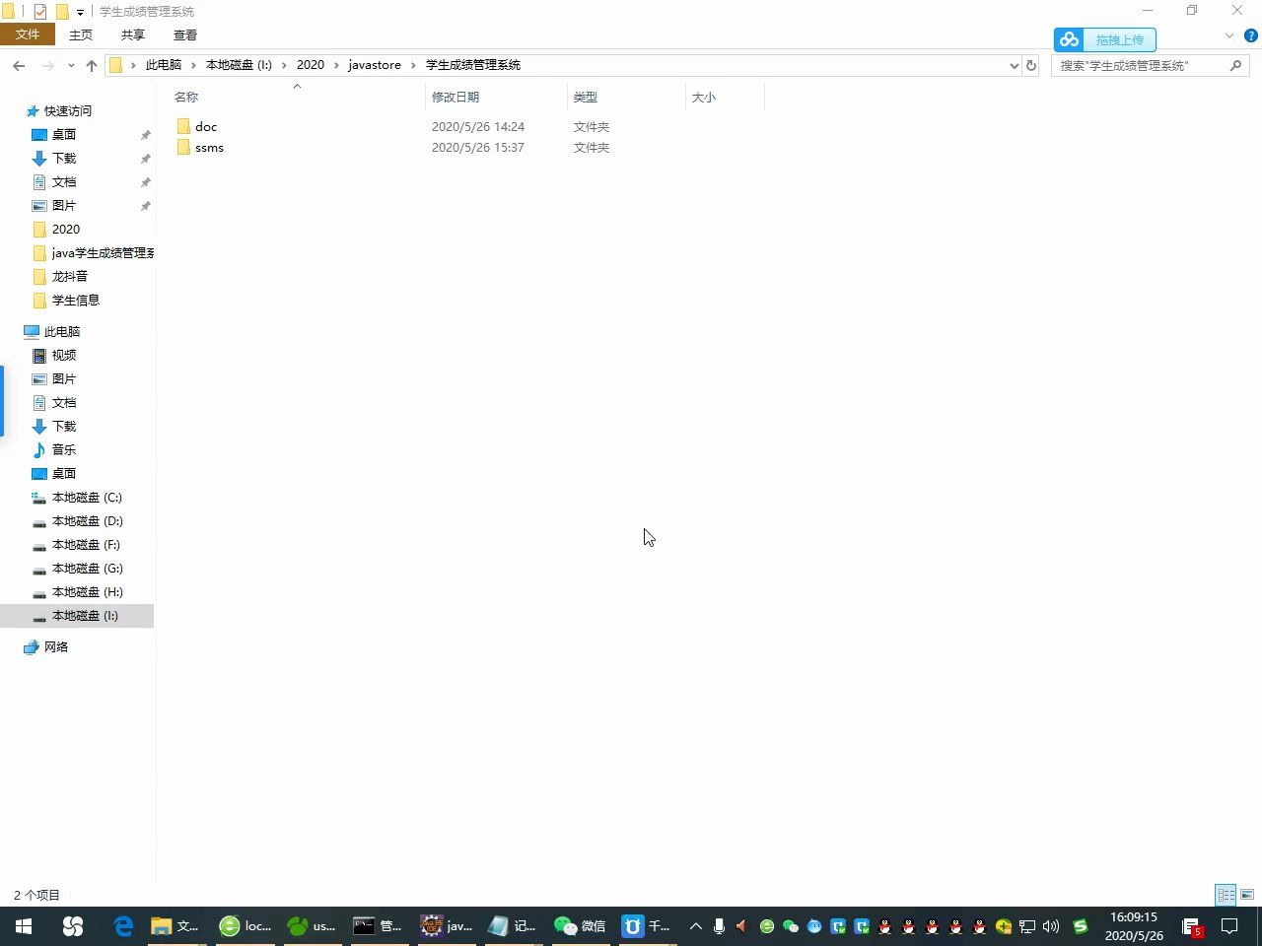Go up one folder level

point(92,65)
